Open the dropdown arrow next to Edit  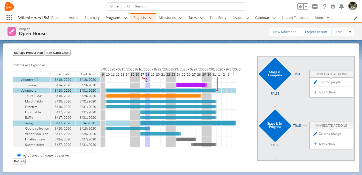click(350, 32)
